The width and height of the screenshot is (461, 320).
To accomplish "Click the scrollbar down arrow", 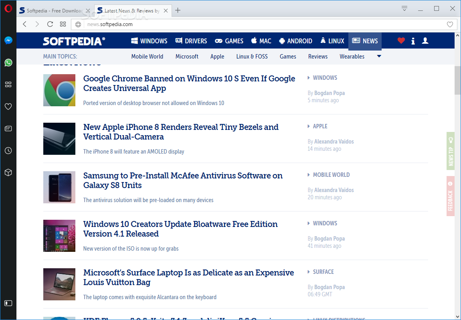I will coord(457,317).
